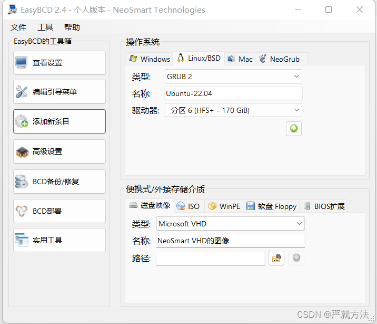Screen dimensions: 377x324
Task: Expand the 驱动器 partition 6 HFS+ dropdown
Action: (233, 110)
